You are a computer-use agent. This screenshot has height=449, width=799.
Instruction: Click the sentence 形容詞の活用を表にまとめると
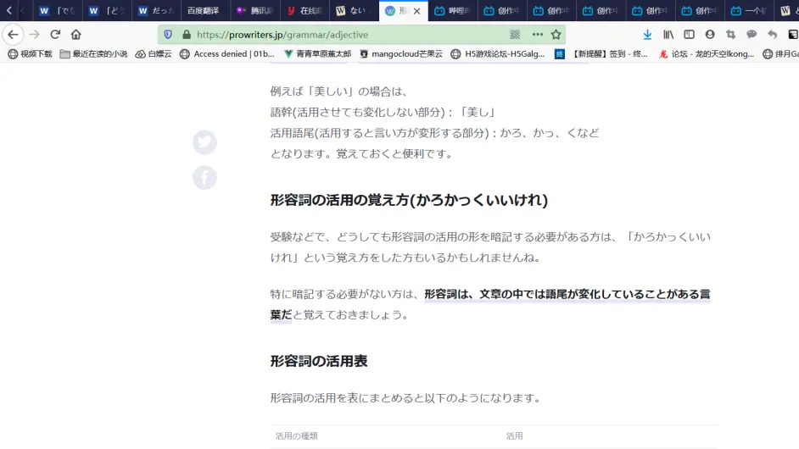tap(406, 397)
